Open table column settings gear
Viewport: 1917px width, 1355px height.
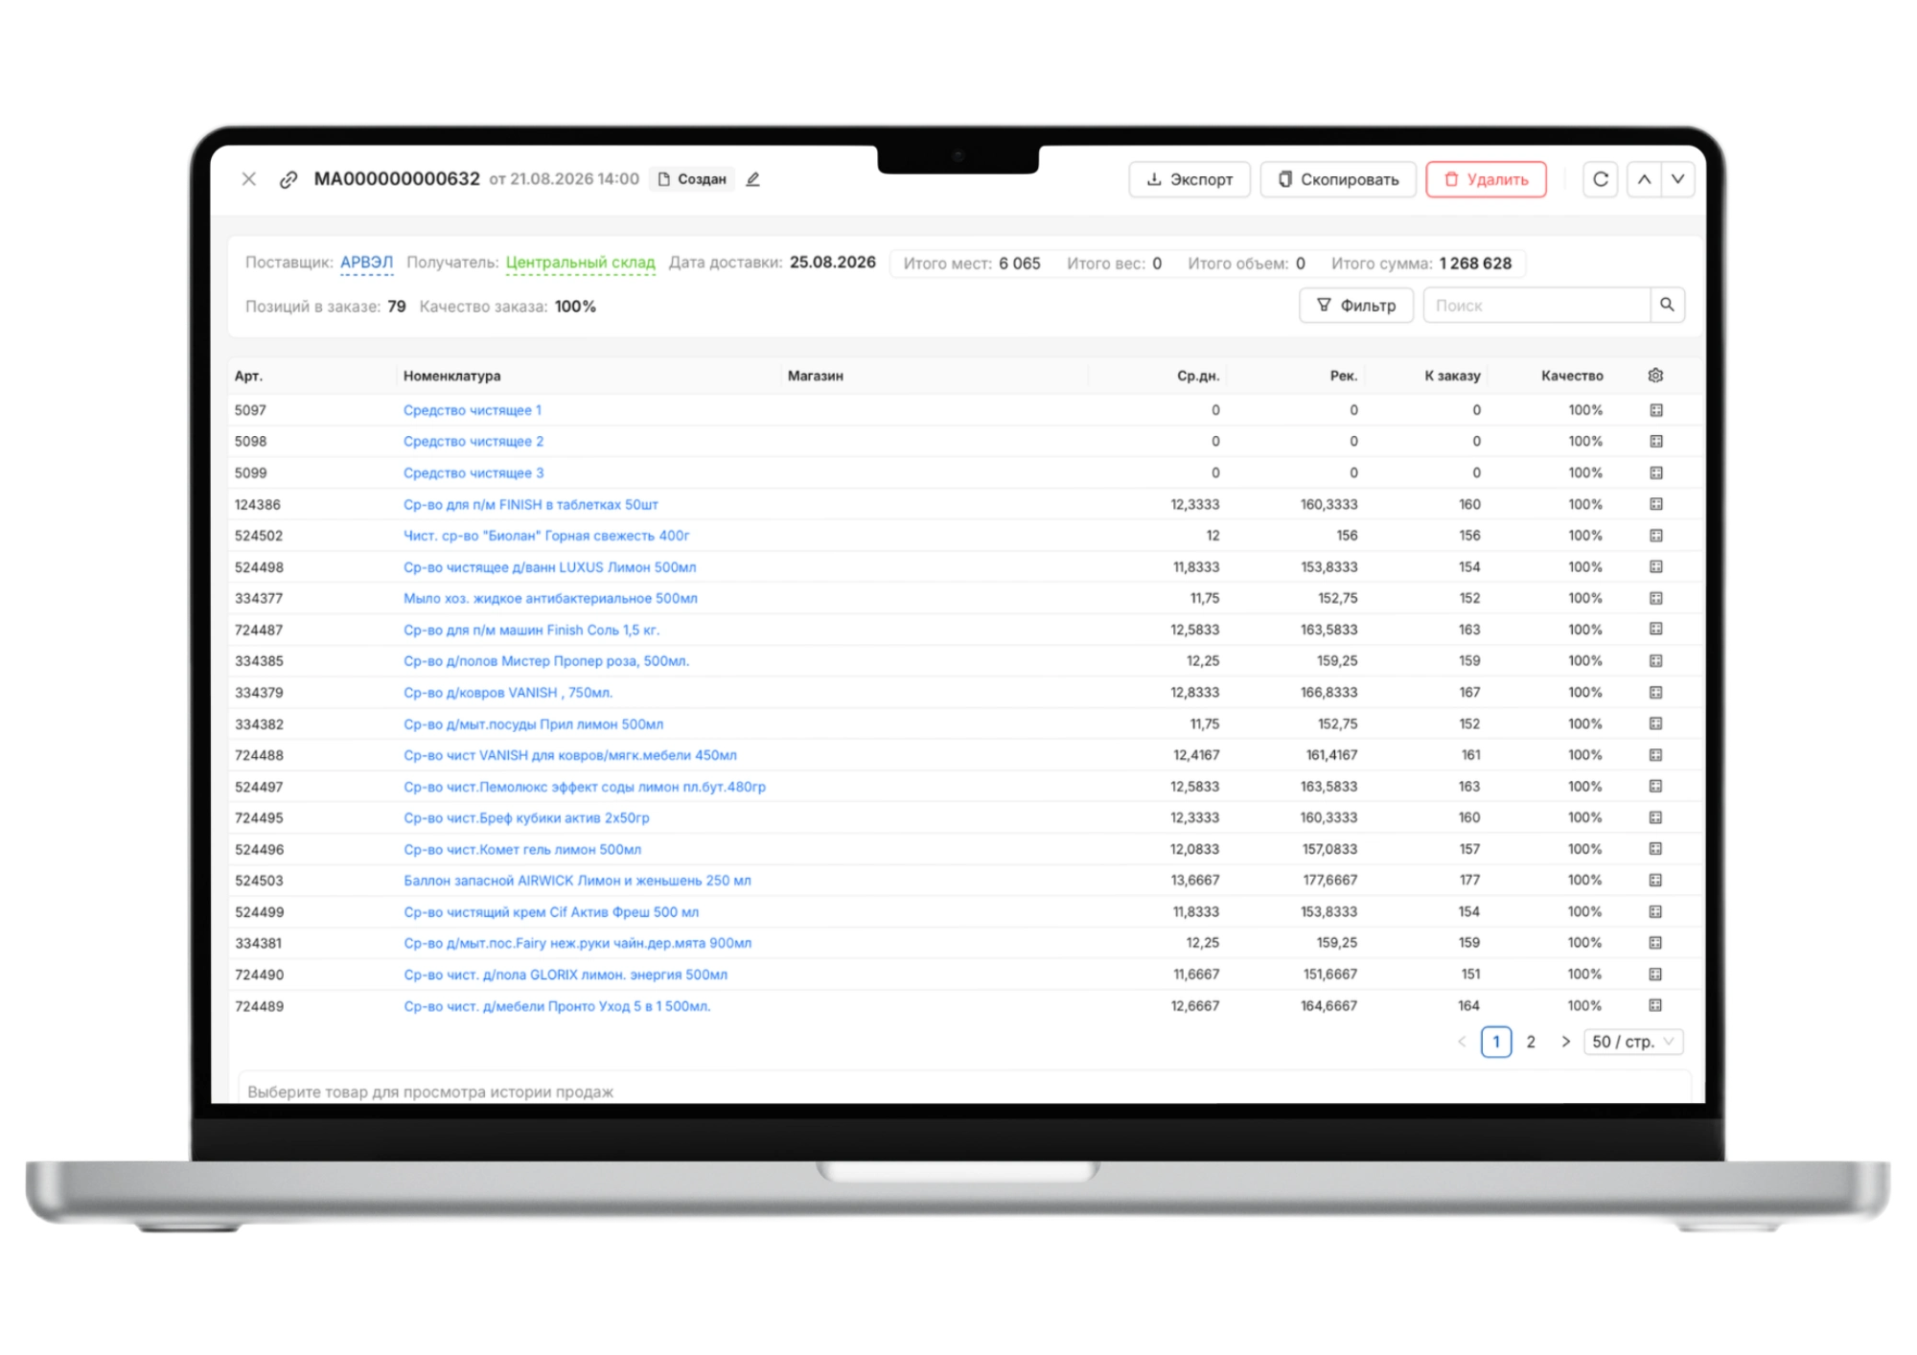(x=1655, y=376)
